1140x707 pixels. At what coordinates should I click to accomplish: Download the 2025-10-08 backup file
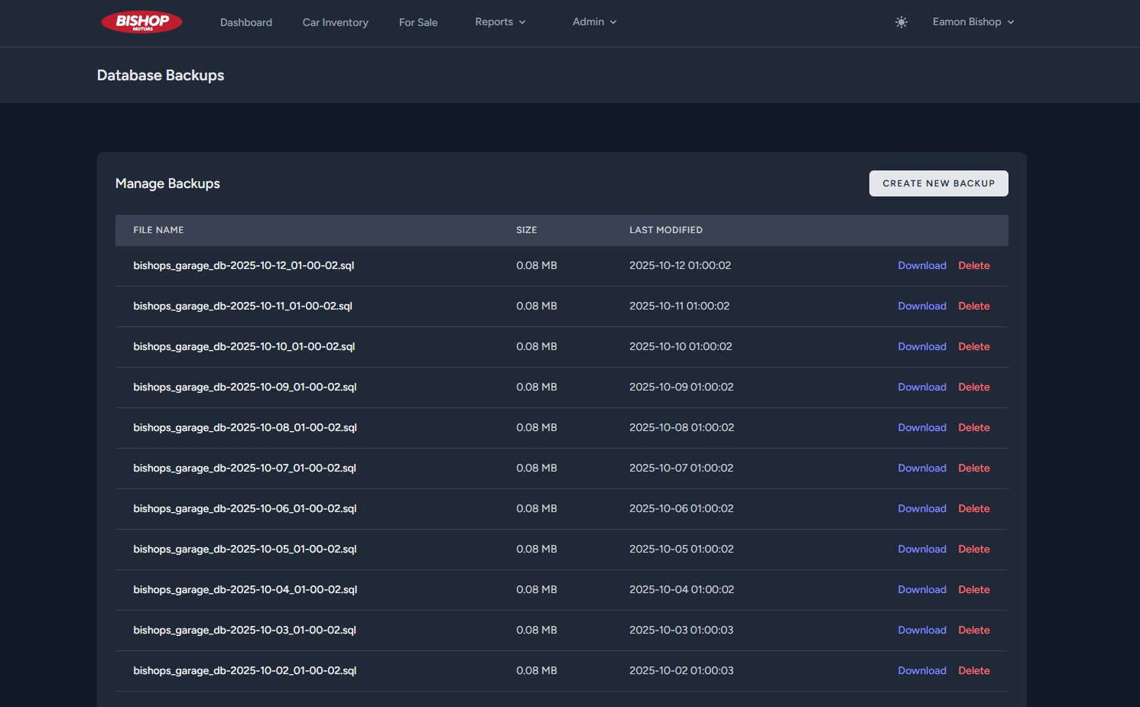pos(922,427)
